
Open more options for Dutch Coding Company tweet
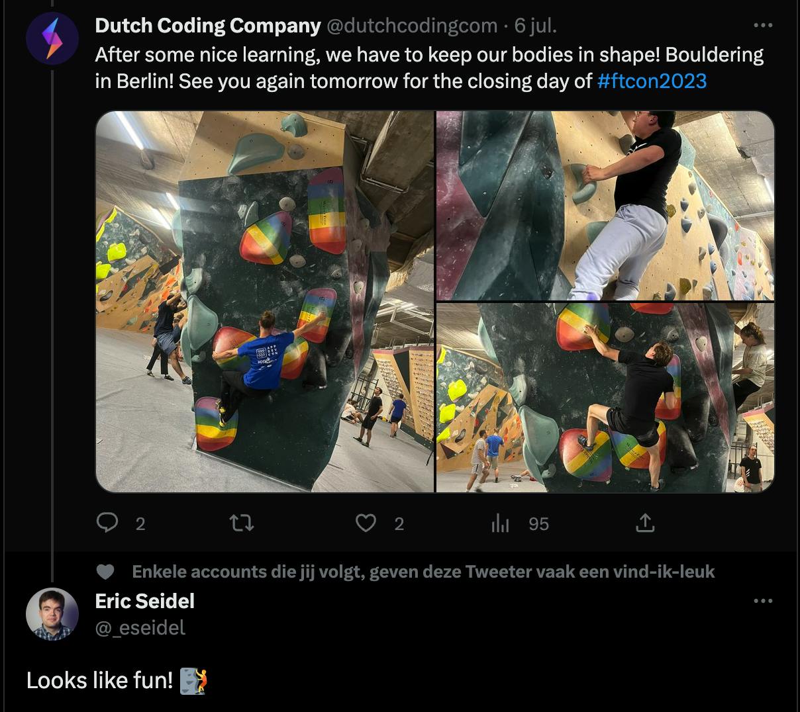coord(763,25)
